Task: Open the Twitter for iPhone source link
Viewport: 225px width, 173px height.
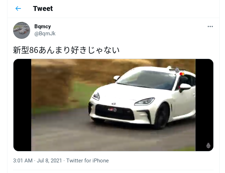Action: click(x=88, y=161)
